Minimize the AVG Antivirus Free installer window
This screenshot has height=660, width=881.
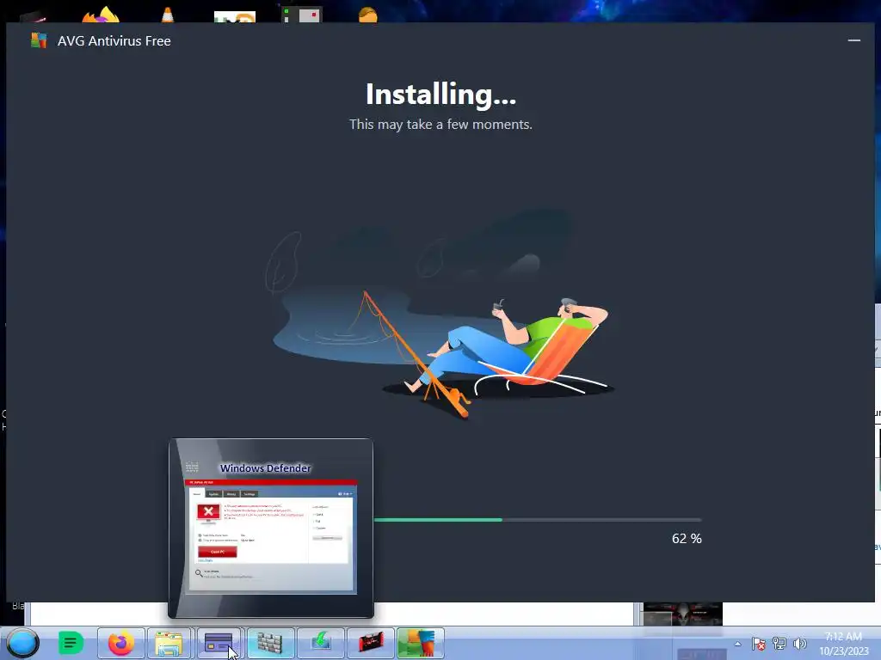[x=854, y=40]
